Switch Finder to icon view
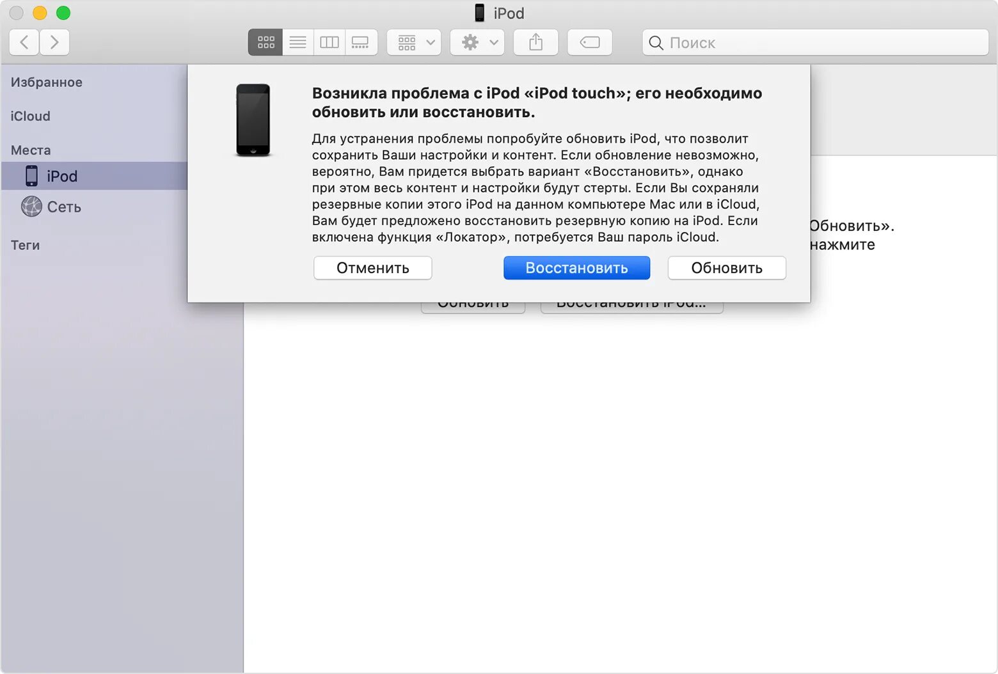Viewport: 998px width, 674px height. pos(265,43)
